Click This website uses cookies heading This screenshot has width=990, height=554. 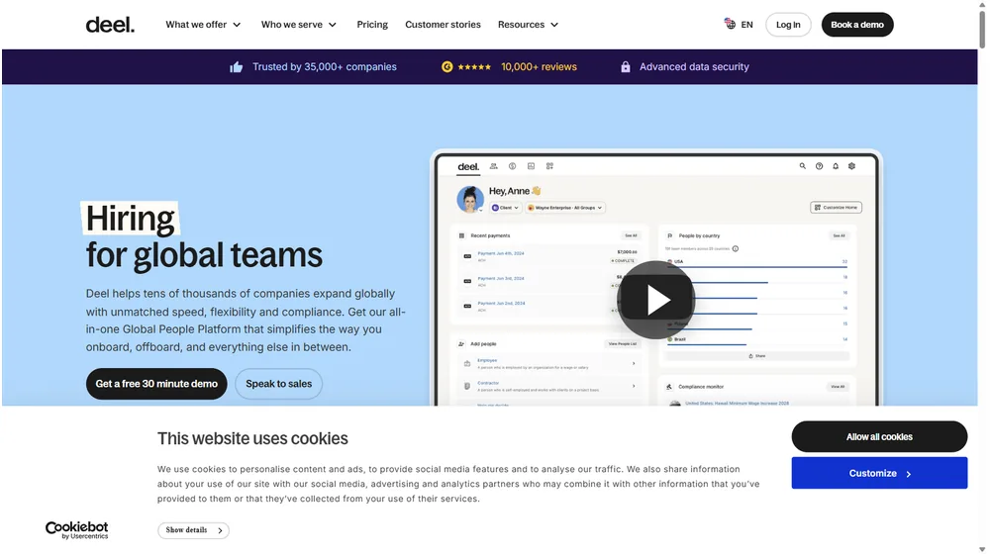pyautogui.click(x=252, y=438)
